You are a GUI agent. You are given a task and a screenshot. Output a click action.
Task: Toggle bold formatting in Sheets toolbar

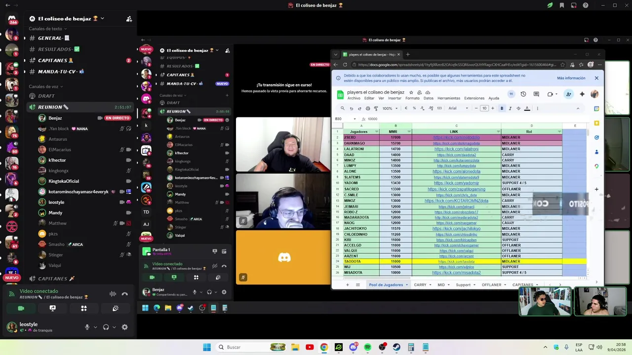click(x=502, y=108)
